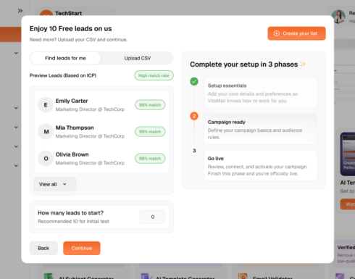
Task: Switch to the Upload CSV tab
Action: (138, 58)
